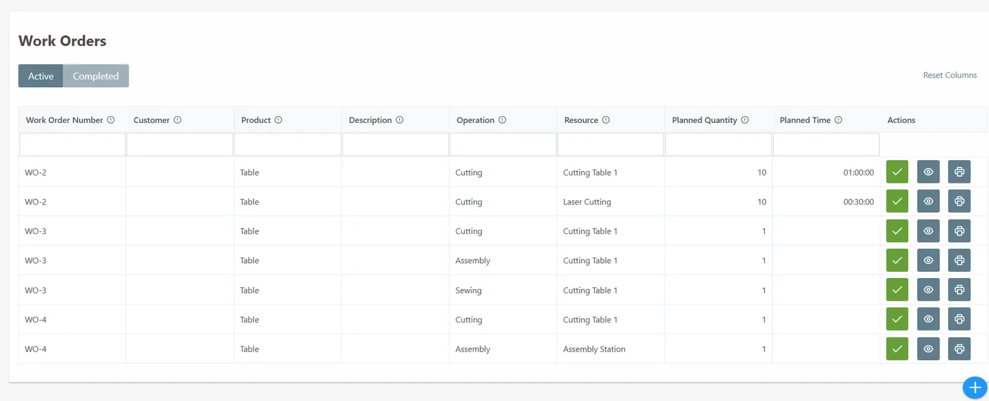This screenshot has height=401, width=989.
Task: Click the "01:00:00" planned time value
Action: point(859,173)
